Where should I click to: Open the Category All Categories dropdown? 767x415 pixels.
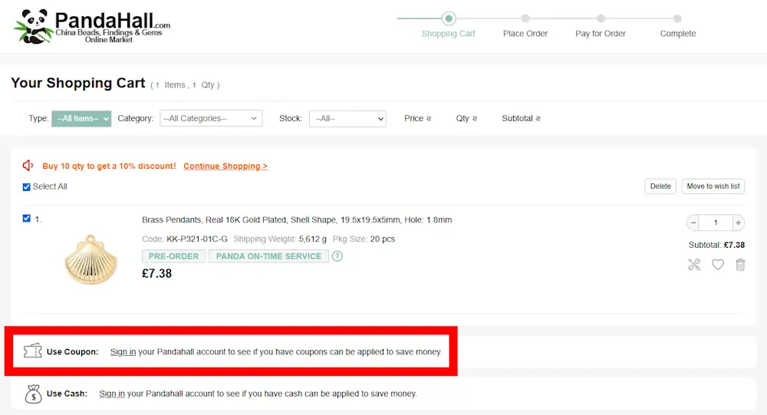pyautogui.click(x=211, y=118)
